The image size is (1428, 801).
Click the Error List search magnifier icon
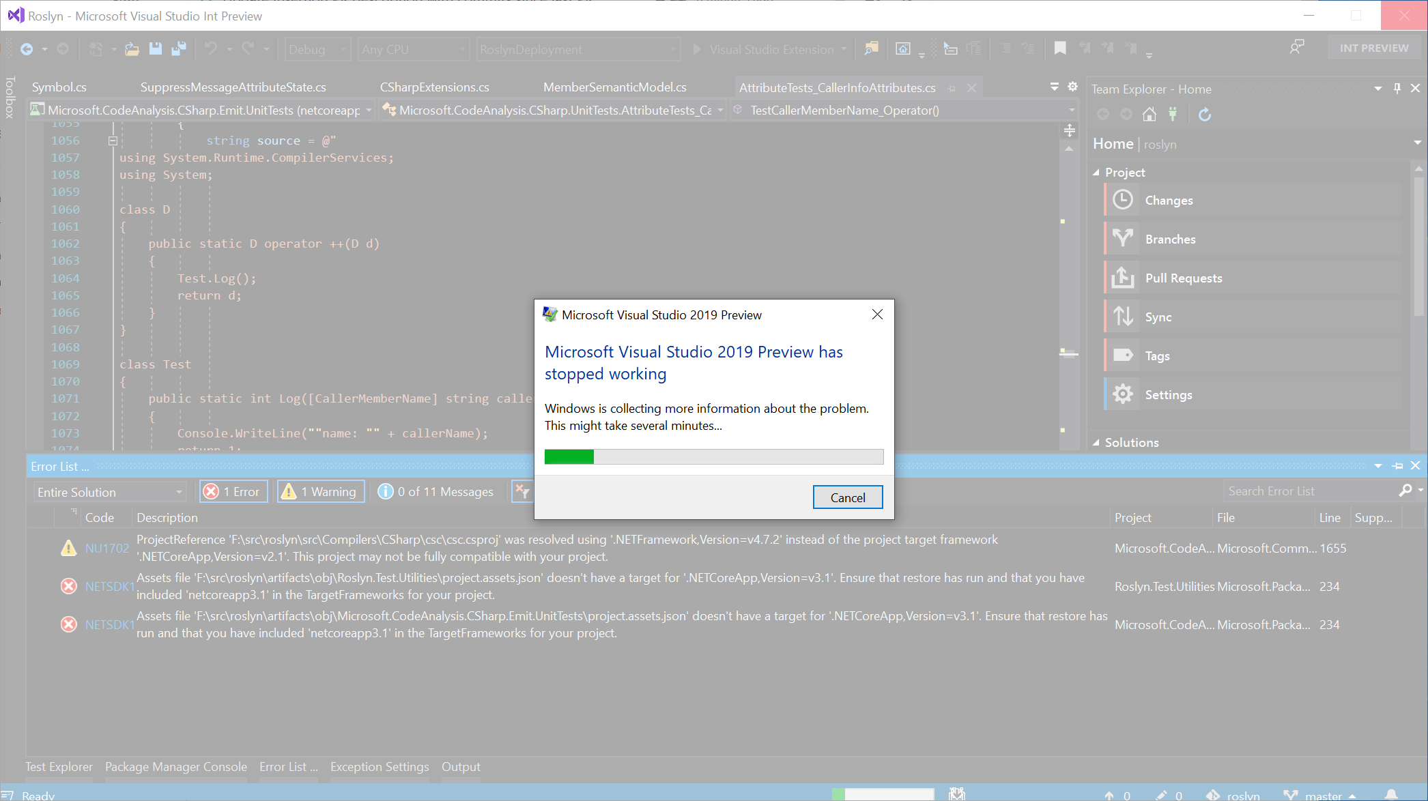[1405, 491]
